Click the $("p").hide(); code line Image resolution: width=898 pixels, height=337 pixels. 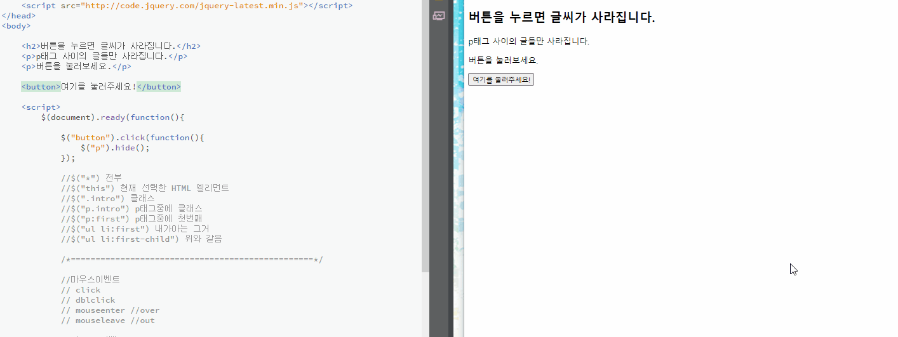click(x=115, y=148)
